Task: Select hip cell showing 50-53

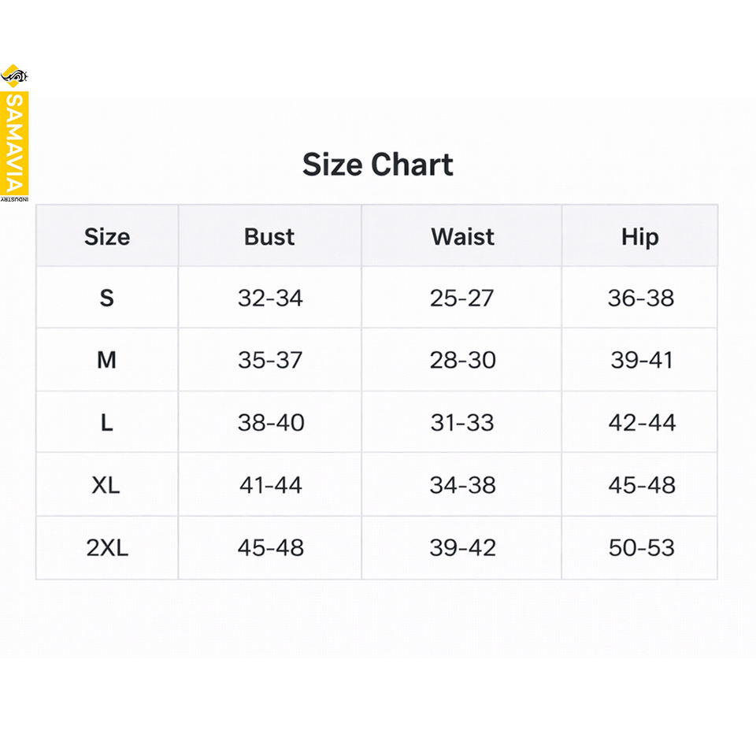Action: 641,547
